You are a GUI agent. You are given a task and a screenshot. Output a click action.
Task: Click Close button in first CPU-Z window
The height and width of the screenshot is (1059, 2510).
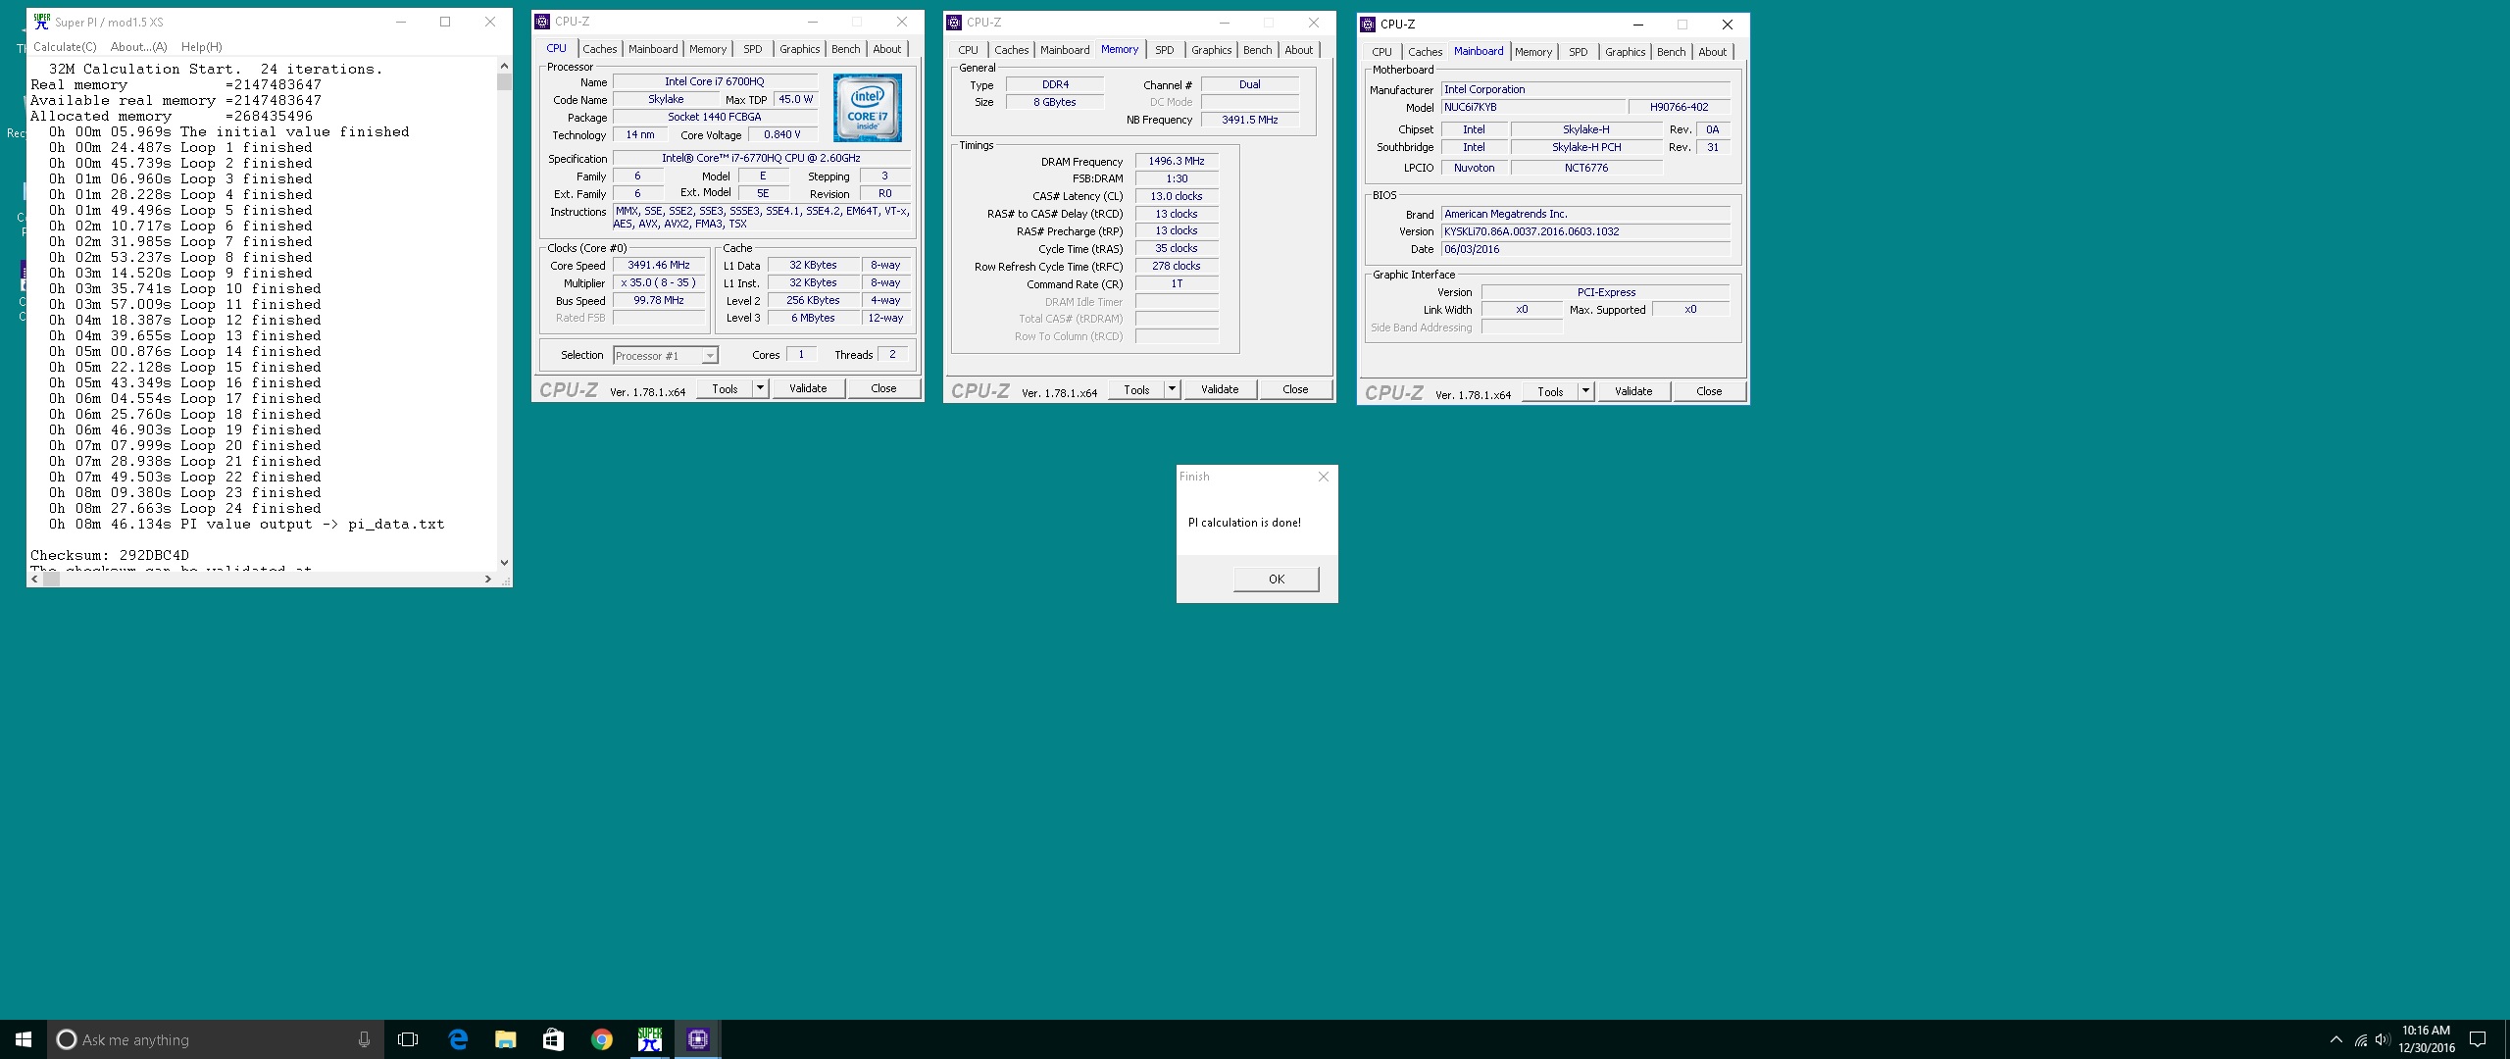pos(883,388)
